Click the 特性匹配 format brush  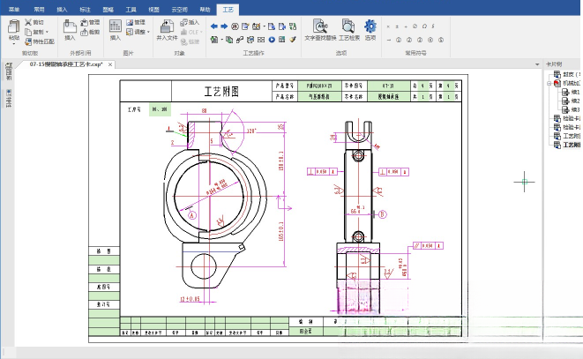pyautogui.click(x=40, y=41)
